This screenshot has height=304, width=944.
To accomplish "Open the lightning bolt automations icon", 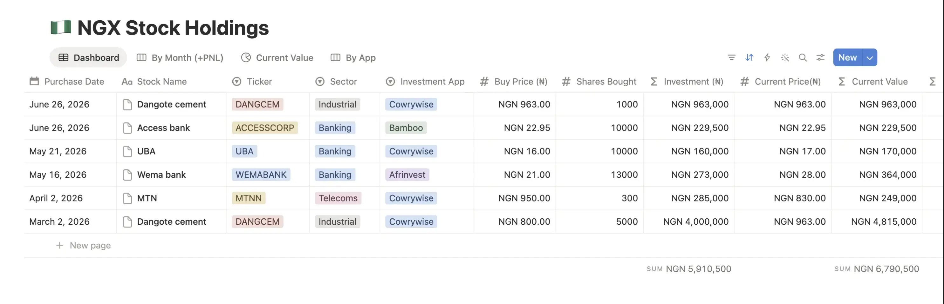I will coord(767,57).
